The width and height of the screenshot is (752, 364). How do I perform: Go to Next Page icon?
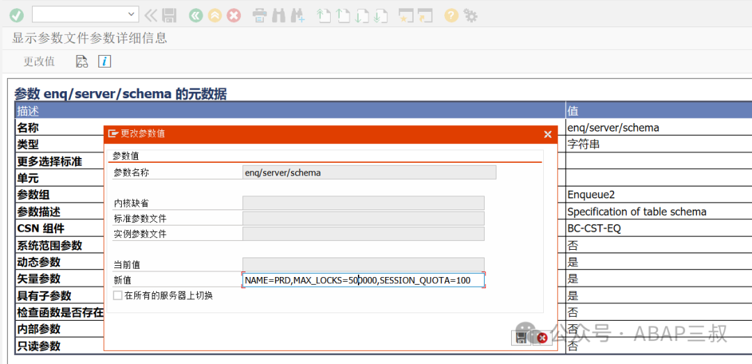[x=361, y=16]
